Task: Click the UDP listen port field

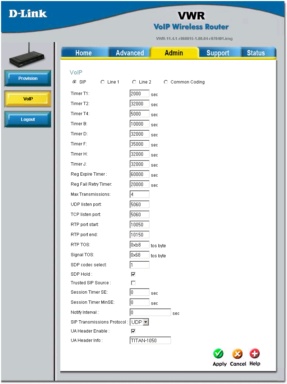Action: 139,204
